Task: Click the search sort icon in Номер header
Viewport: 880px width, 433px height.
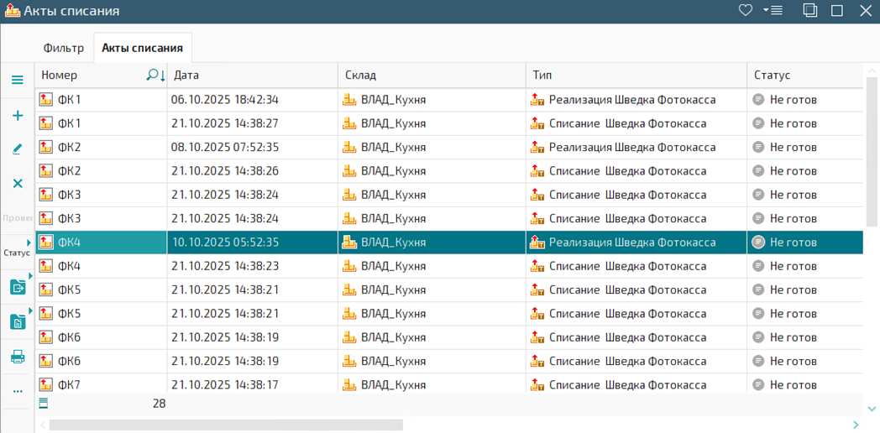Action: [x=155, y=76]
